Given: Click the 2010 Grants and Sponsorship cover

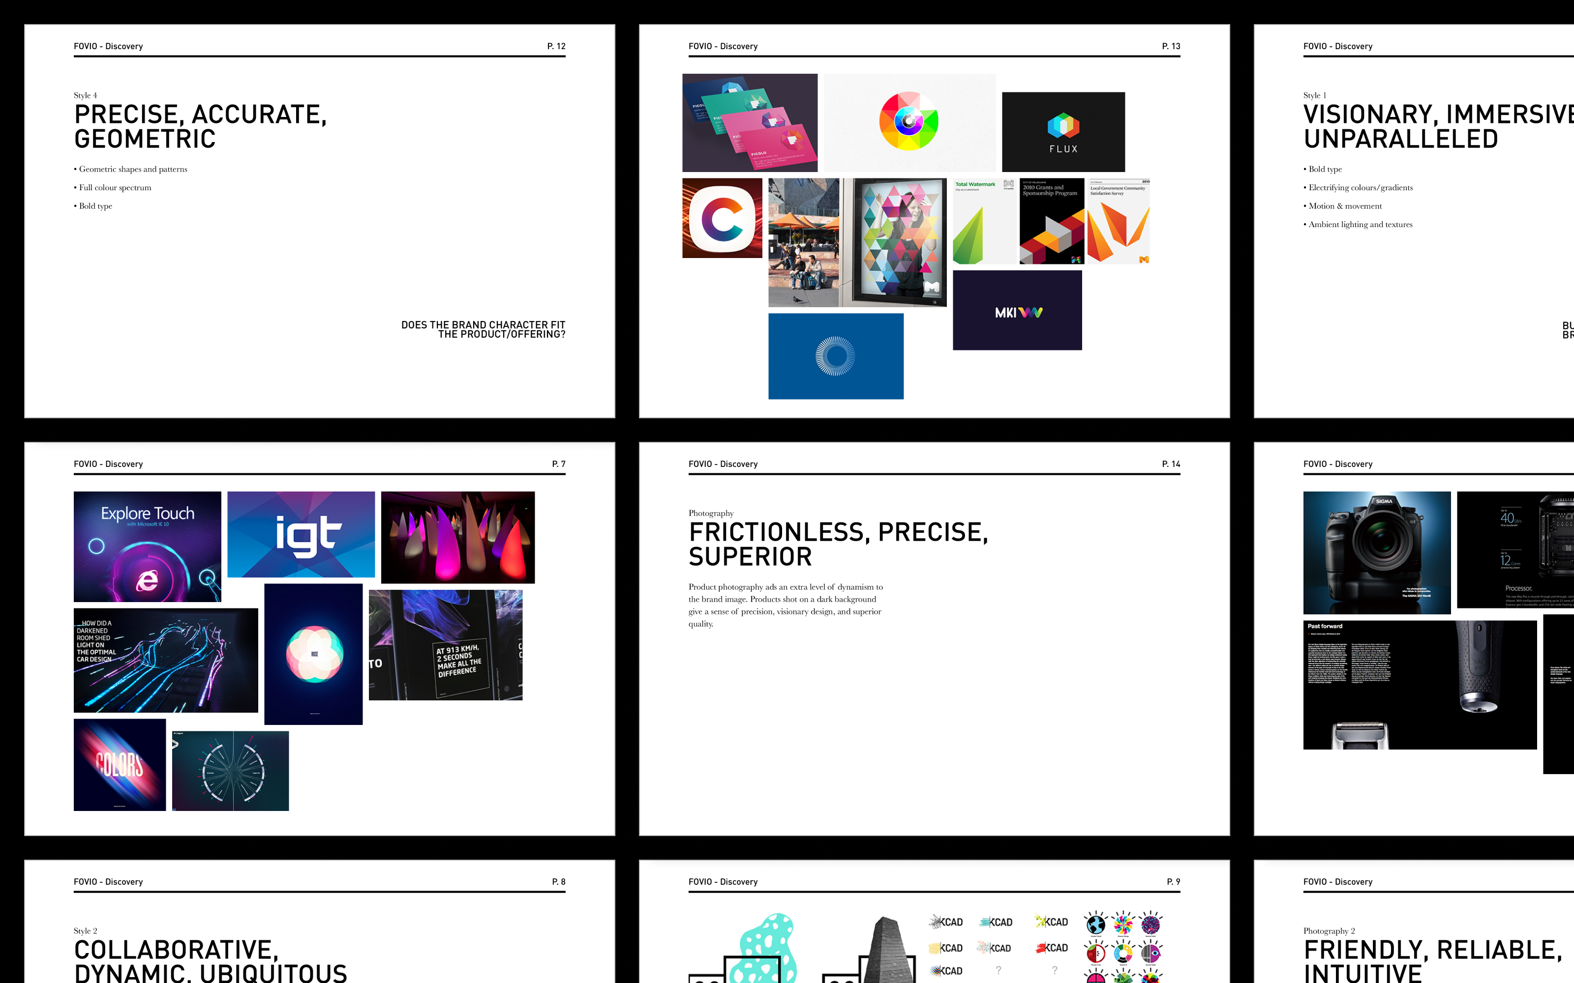Looking at the screenshot, I should click(x=1051, y=221).
